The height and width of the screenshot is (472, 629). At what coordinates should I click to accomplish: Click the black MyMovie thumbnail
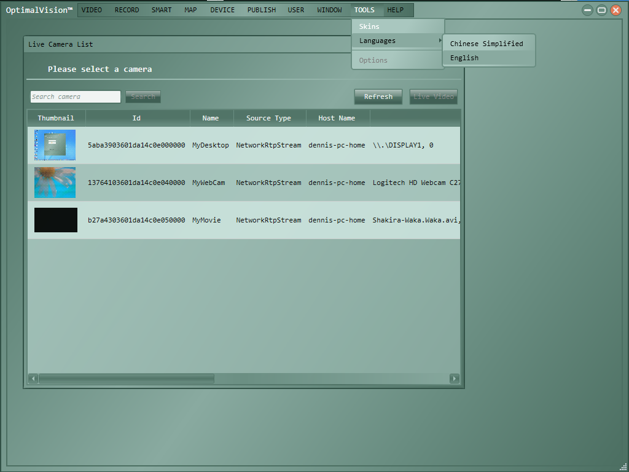[x=55, y=220]
